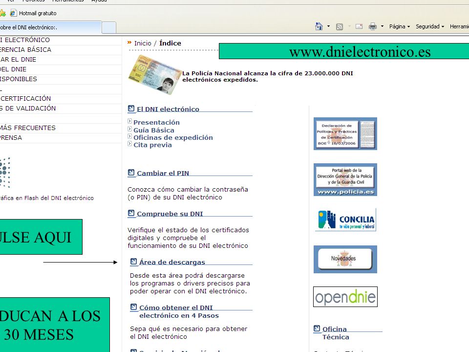Click the Read mail envelope icon
The height and width of the screenshot is (352, 469).
(x=359, y=26)
